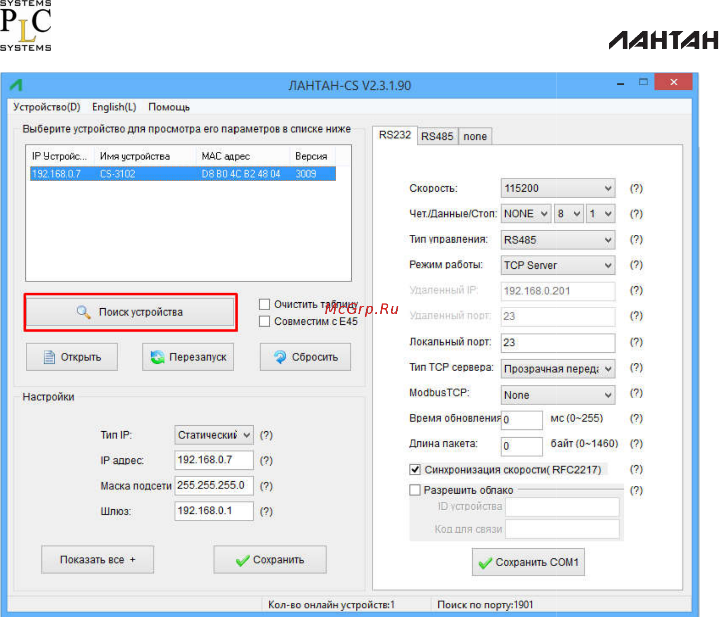Click the Имя устройства column header
719x617 pixels.
145,156
